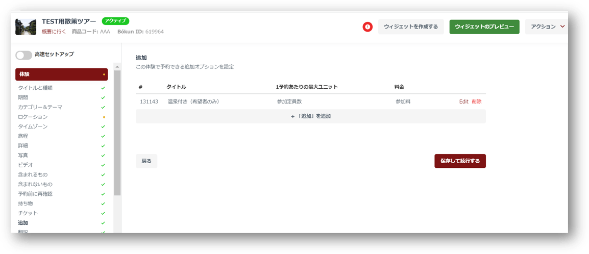The image size is (589, 254).
Task: Toggle the 高速セットアップ switch
Action: pyautogui.click(x=23, y=55)
